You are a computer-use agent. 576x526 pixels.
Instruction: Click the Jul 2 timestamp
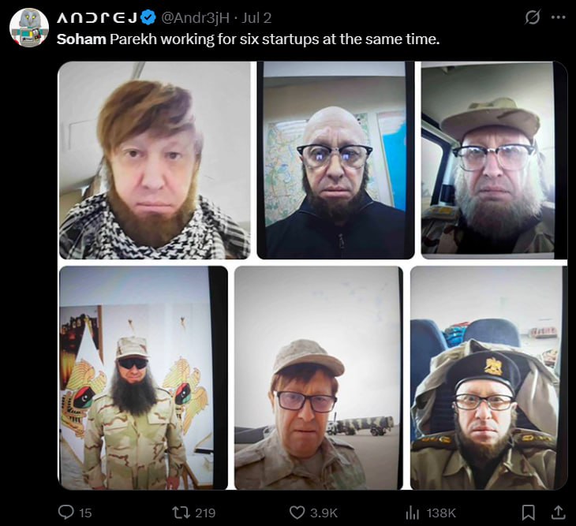pos(256,17)
